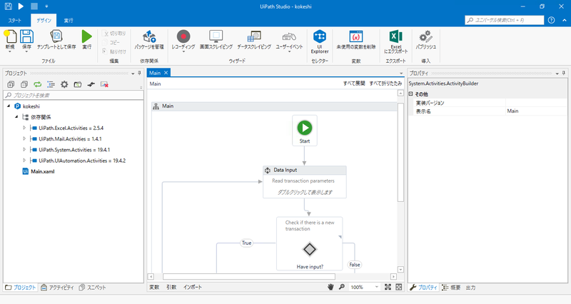Click the connect/disconnect source control icon
The image size is (571, 304).
click(91, 84)
